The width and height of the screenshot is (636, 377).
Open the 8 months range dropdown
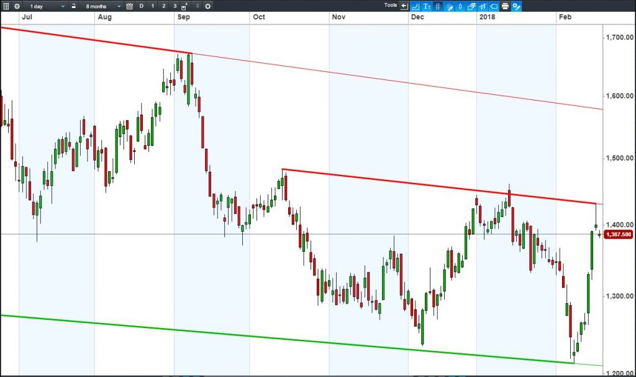coord(102,6)
